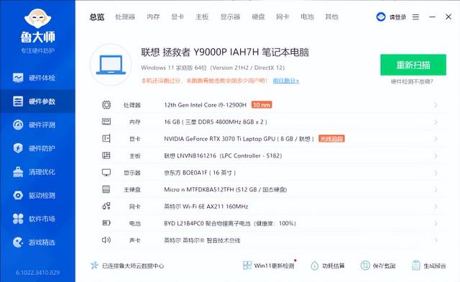
Task: Expand the 处理器 row chevron
Action: 436,105
